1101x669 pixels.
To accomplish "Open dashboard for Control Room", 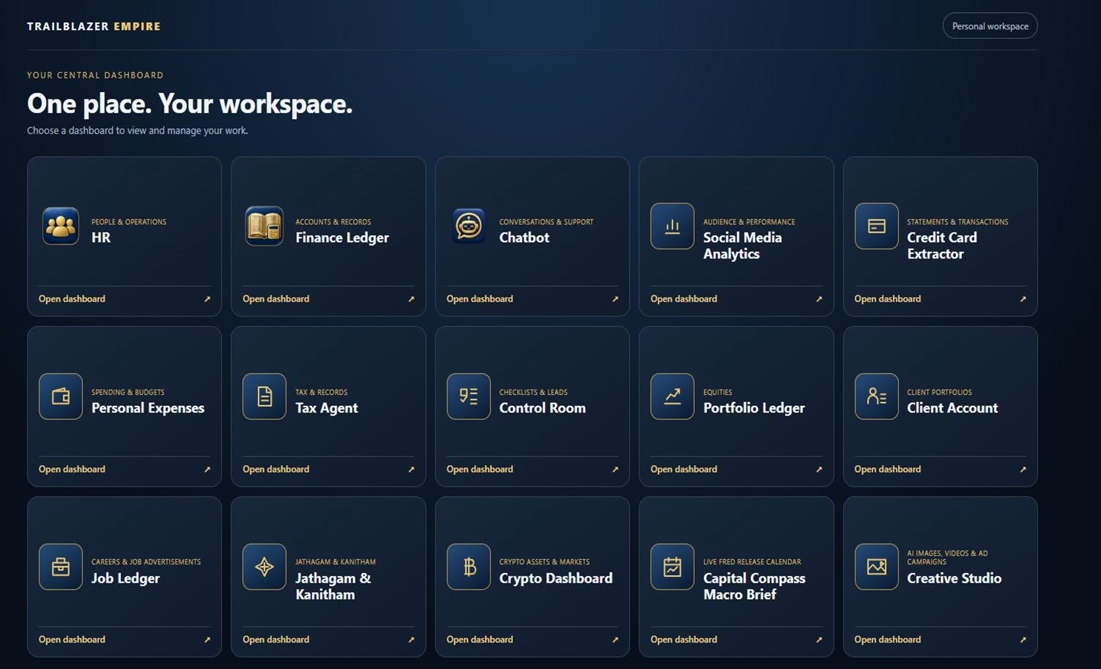I will coord(479,469).
